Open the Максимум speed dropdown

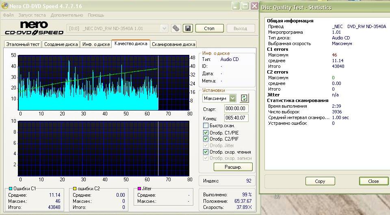232,98
